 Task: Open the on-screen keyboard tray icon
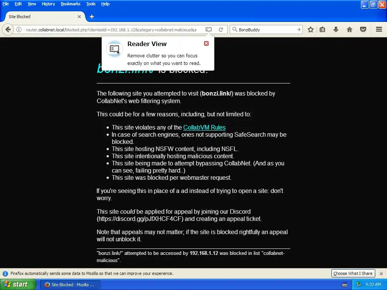pos(345,285)
